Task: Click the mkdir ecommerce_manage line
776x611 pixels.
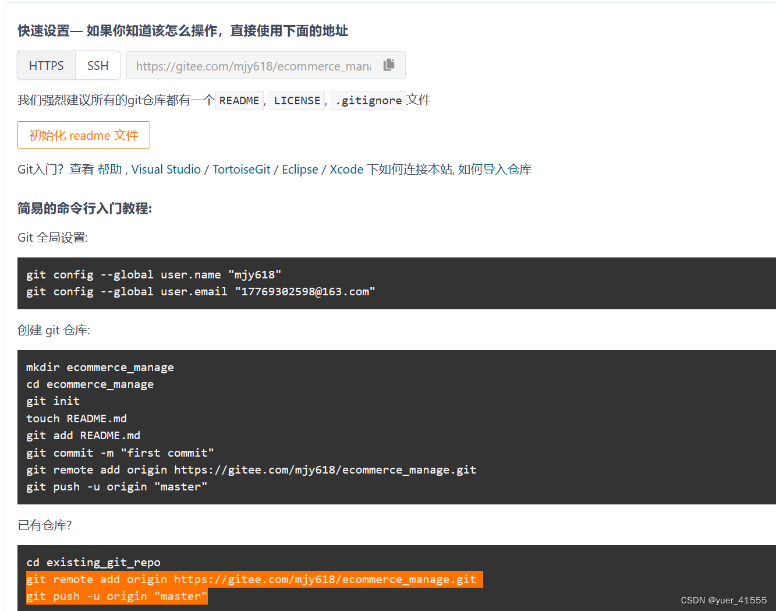Action: click(x=100, y=367)
